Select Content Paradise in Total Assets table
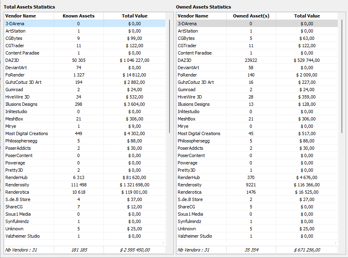Viewport: 348px width, 258px height. pyautogui.click(x=85, y=53)
